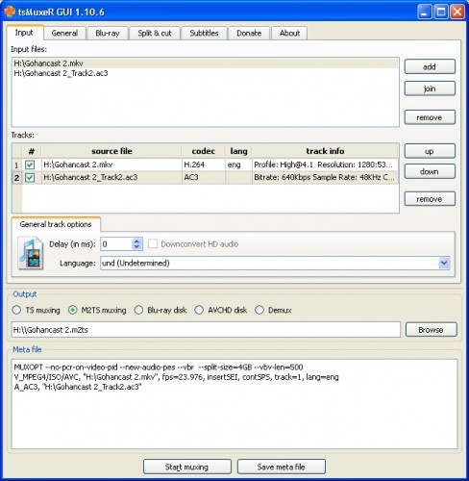Click the lang column header
Screen dimensions: 469x481
point(238,151)
